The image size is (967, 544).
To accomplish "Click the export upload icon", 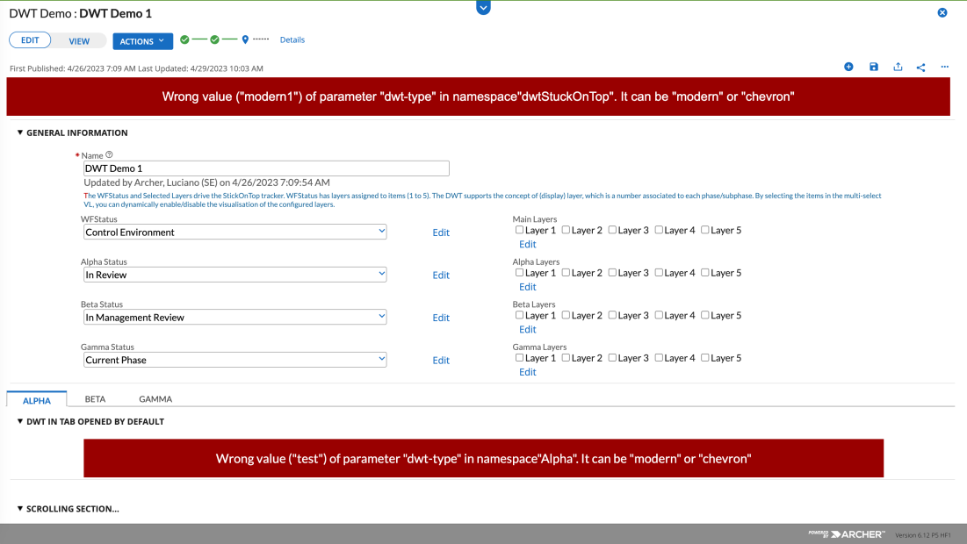I will [x=898, y=67].
